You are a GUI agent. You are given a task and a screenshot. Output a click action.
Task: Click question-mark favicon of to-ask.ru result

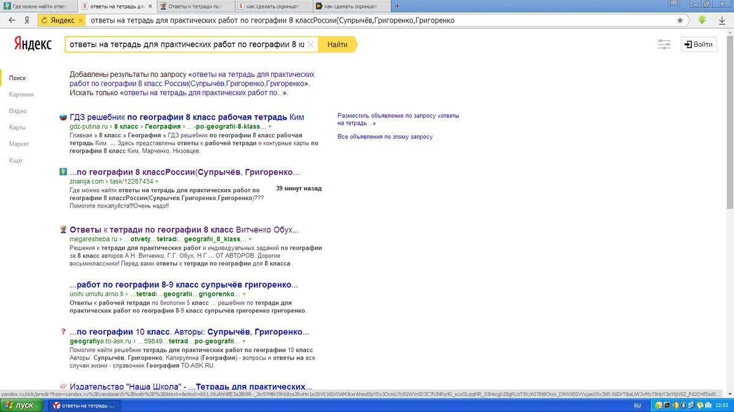(62, 332)
